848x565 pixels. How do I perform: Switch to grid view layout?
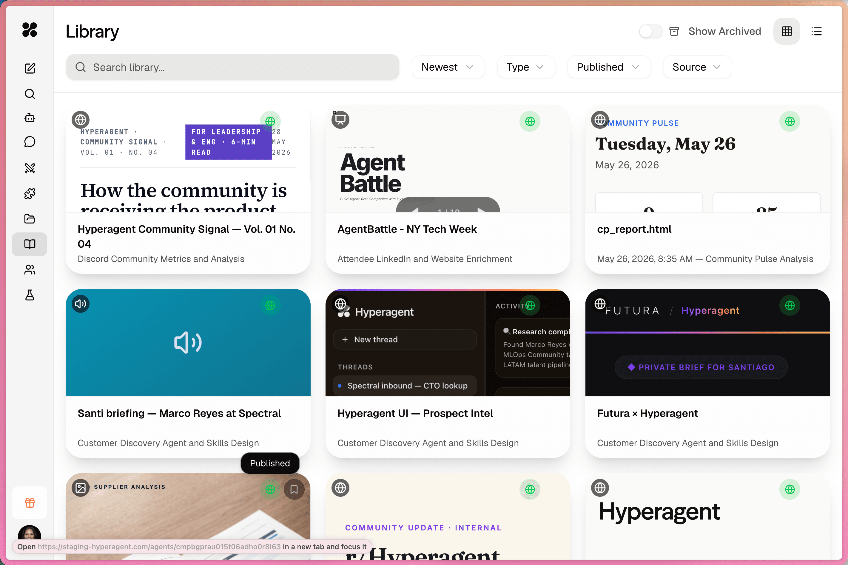[x=787, y=31]
